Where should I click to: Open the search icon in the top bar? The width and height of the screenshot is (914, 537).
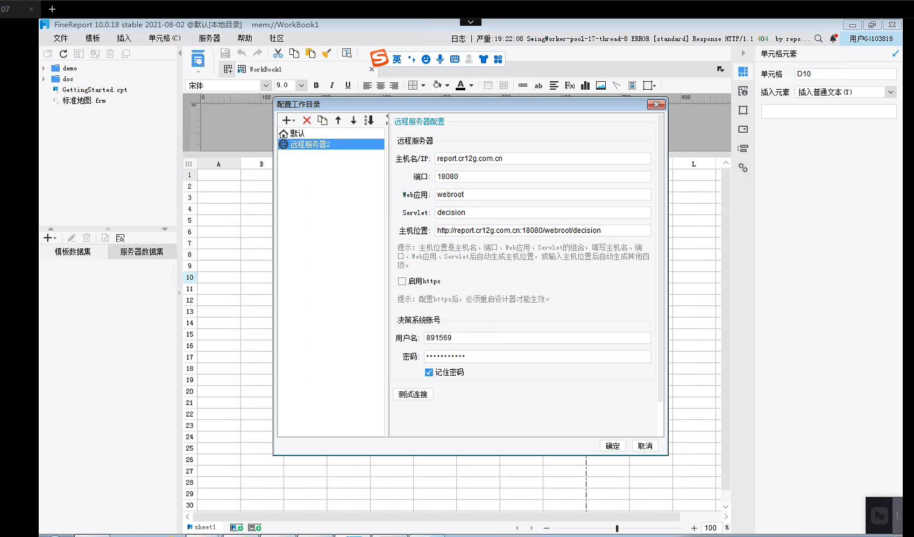click(818, 39)
